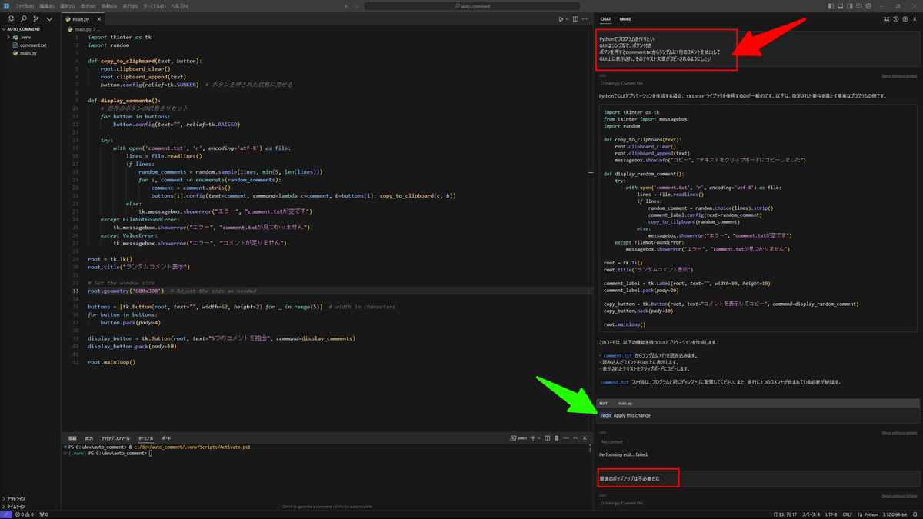This screenshot has width=923, height=519.
Task: Open errors and warnings status indicator
Action: (25, 514)
